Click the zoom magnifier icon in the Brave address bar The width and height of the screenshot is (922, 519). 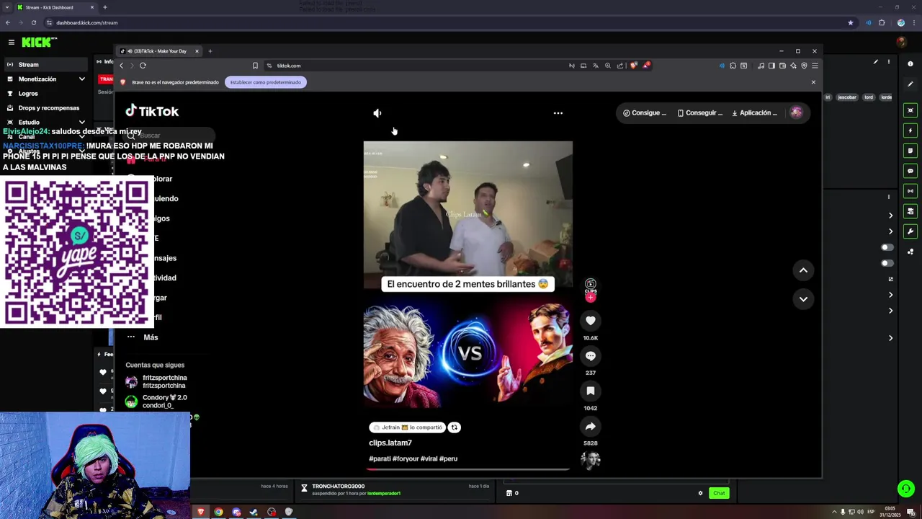click(x=607, y=66)
